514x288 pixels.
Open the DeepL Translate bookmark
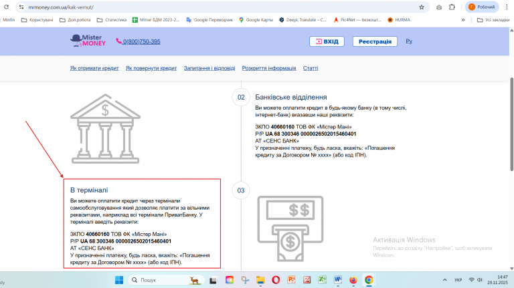(x=303, y=20)
